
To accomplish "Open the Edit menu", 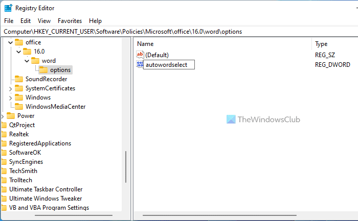I will click(26, 21).
